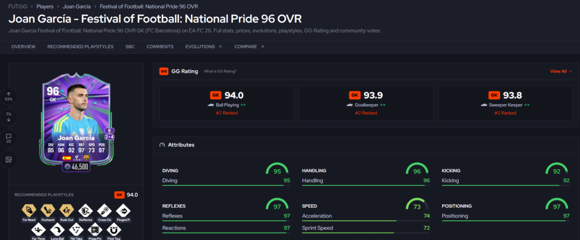Go to the Players breadcrumb link
This screenshot has height=240, width=580.
[45, 6]
